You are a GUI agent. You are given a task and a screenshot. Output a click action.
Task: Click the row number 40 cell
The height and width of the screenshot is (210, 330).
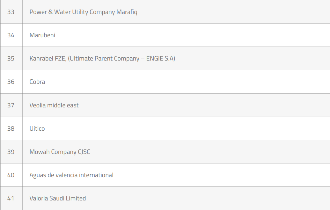pyautogui.click(x=11, y=175)
